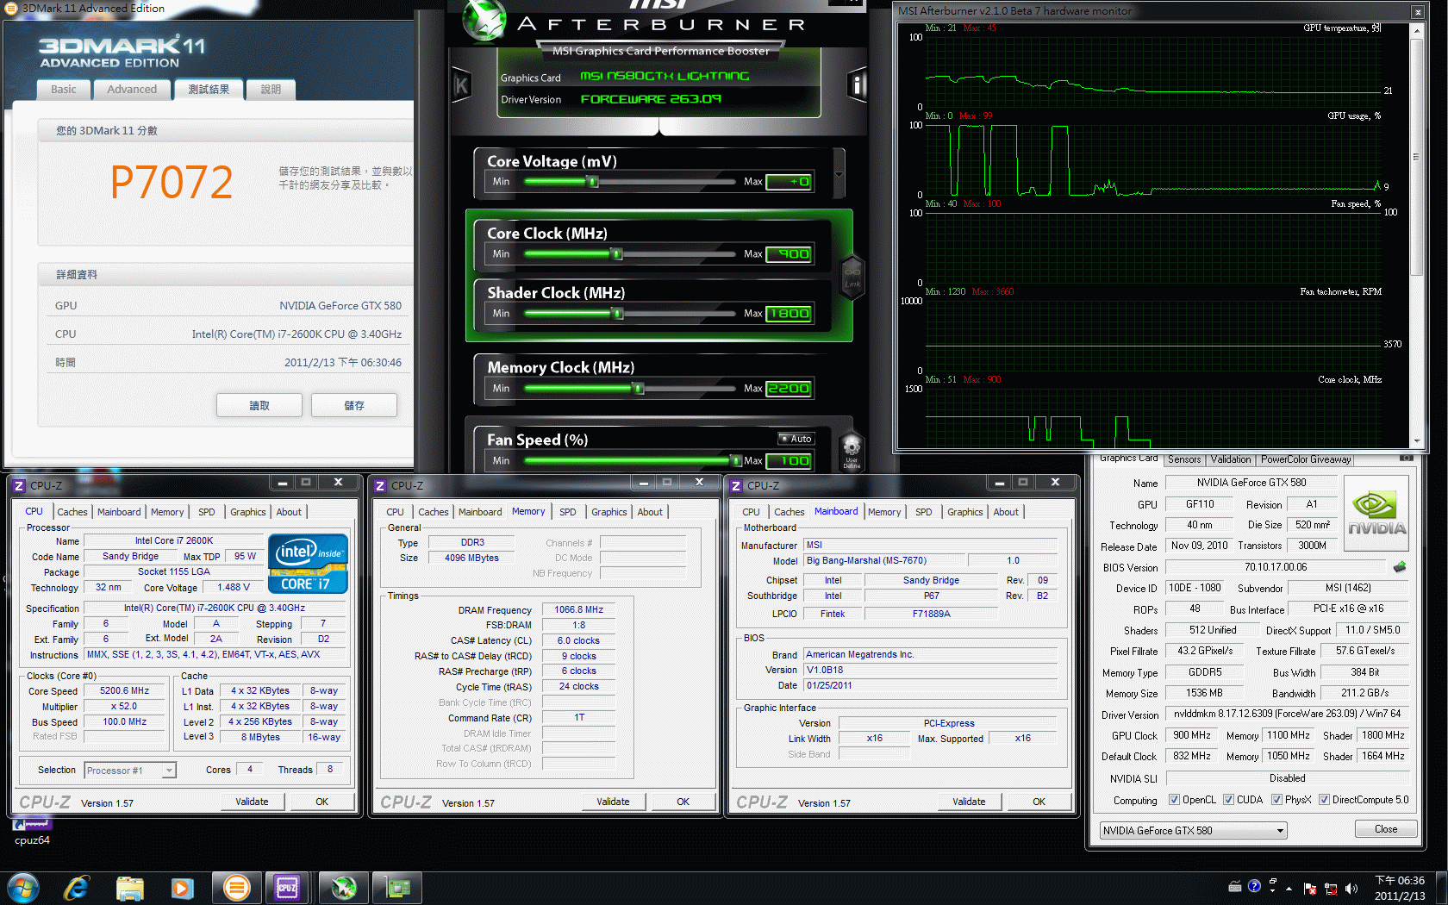
Task: Open the Windows Start menu
Action: click(x=23, y=887)
